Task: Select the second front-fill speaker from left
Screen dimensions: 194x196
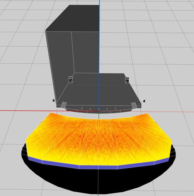Action: [90, 109]
